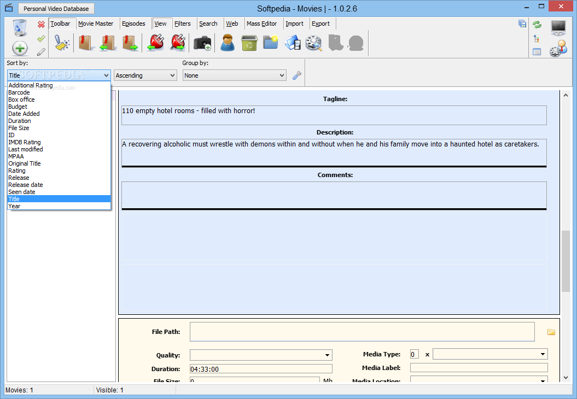Click the Tagline text field
Viewport: 577px width, 399px height.
(334, 115)
